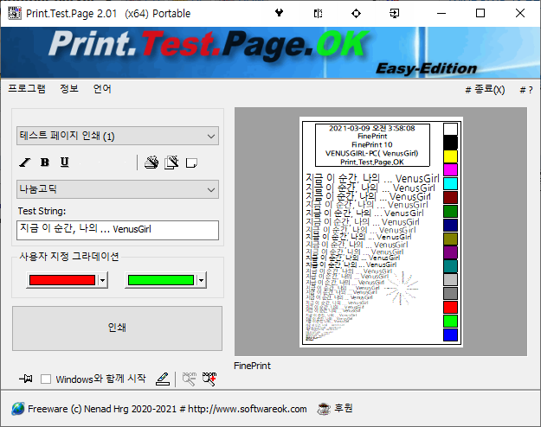
Task: Open red gradient color dropdown arrow
Action: coord(102,280)
